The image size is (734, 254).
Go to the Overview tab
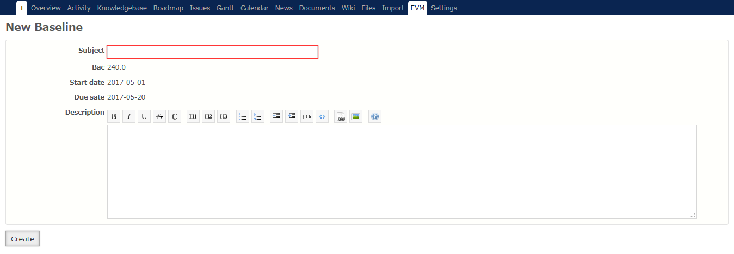46,8
